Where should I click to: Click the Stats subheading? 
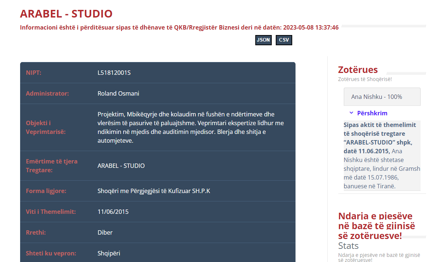(348, 246)
